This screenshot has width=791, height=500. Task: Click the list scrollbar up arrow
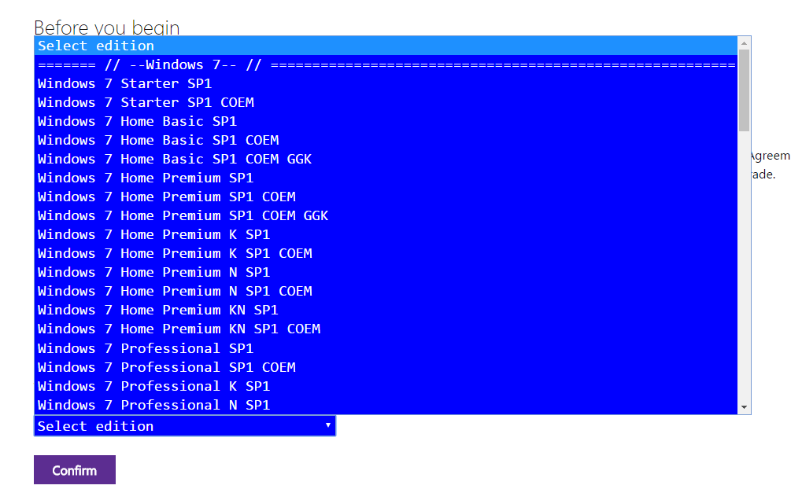point(744,43)
